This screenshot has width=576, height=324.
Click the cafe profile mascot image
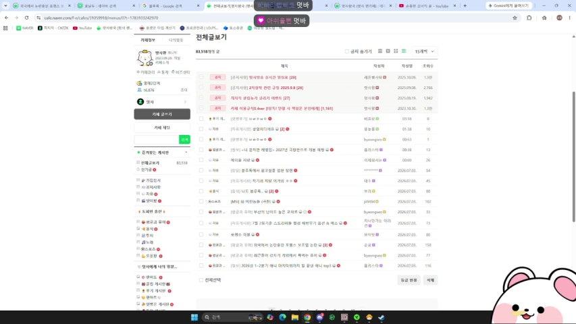pos(145,58)
